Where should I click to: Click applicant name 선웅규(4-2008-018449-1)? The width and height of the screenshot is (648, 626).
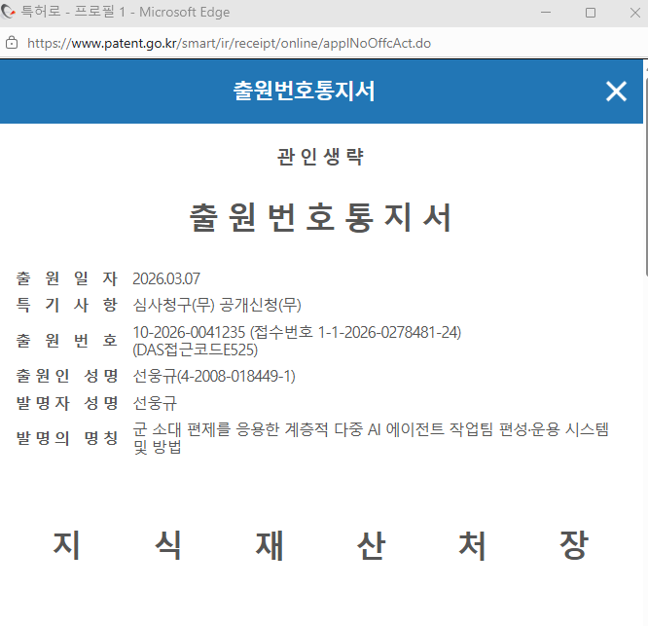[x=214, y=376]
